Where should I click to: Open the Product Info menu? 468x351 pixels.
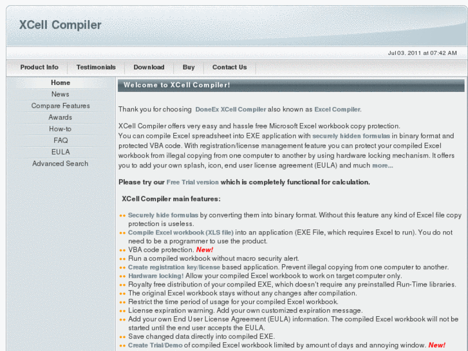tap(39, 67)
